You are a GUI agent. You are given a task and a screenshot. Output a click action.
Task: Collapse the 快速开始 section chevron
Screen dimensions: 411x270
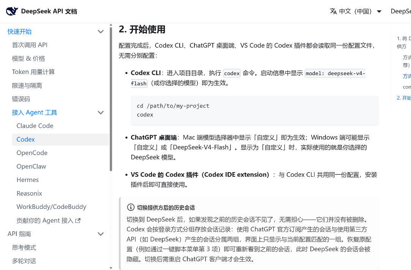pyautogui.click(x=101, y=31)
